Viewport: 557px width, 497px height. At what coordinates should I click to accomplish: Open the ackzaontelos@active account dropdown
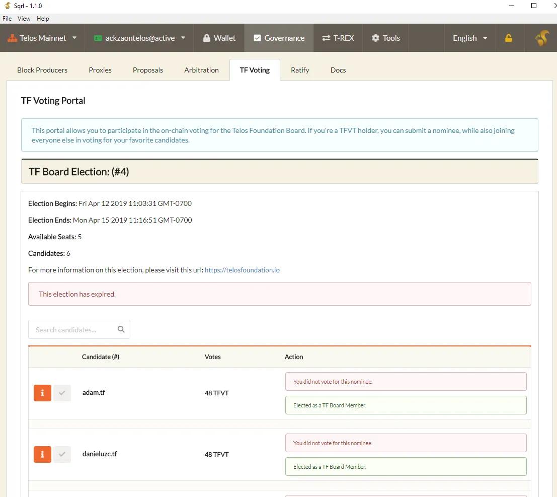tap(139, 38)
